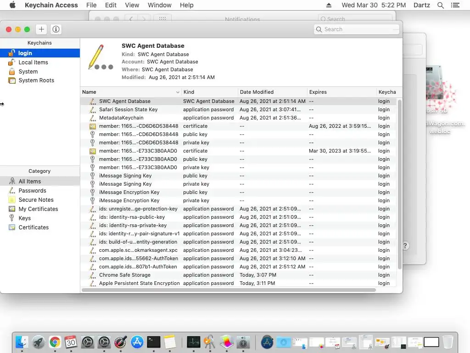
Task: Open the Edit menu
Action: pyautogui.click(x=111, y=5)
